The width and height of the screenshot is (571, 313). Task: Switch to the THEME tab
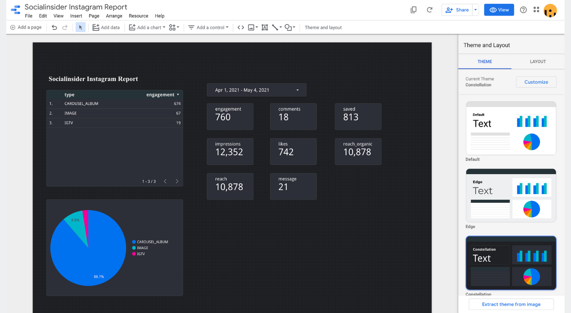point(485,61)
